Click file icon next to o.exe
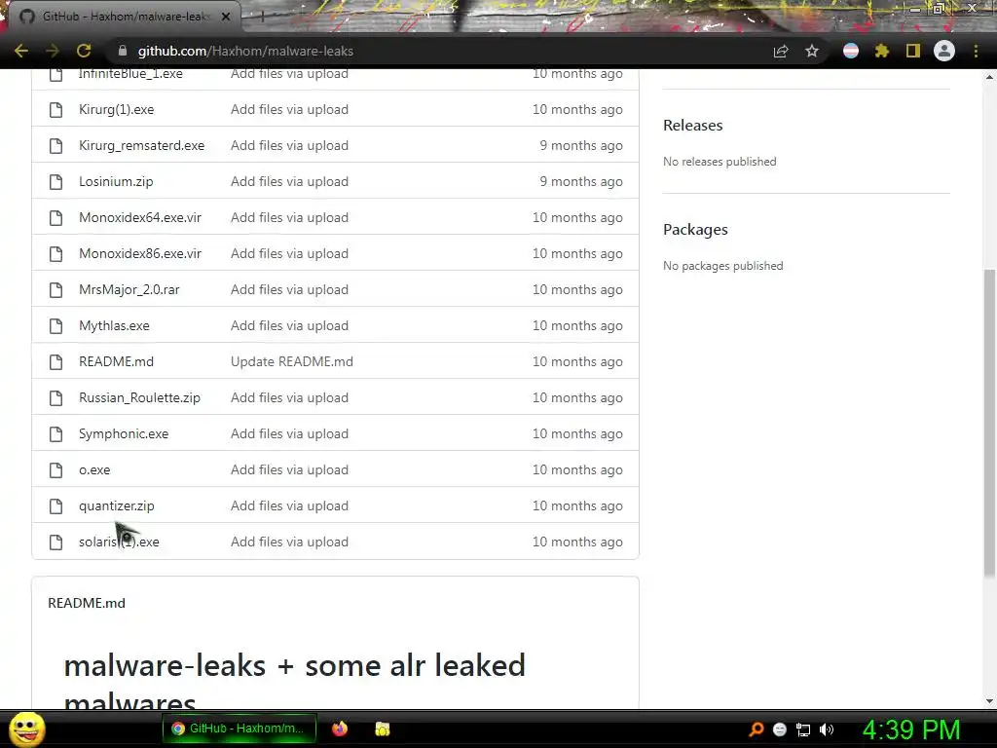This screenshot has height=748, width=997. [55, 470]
